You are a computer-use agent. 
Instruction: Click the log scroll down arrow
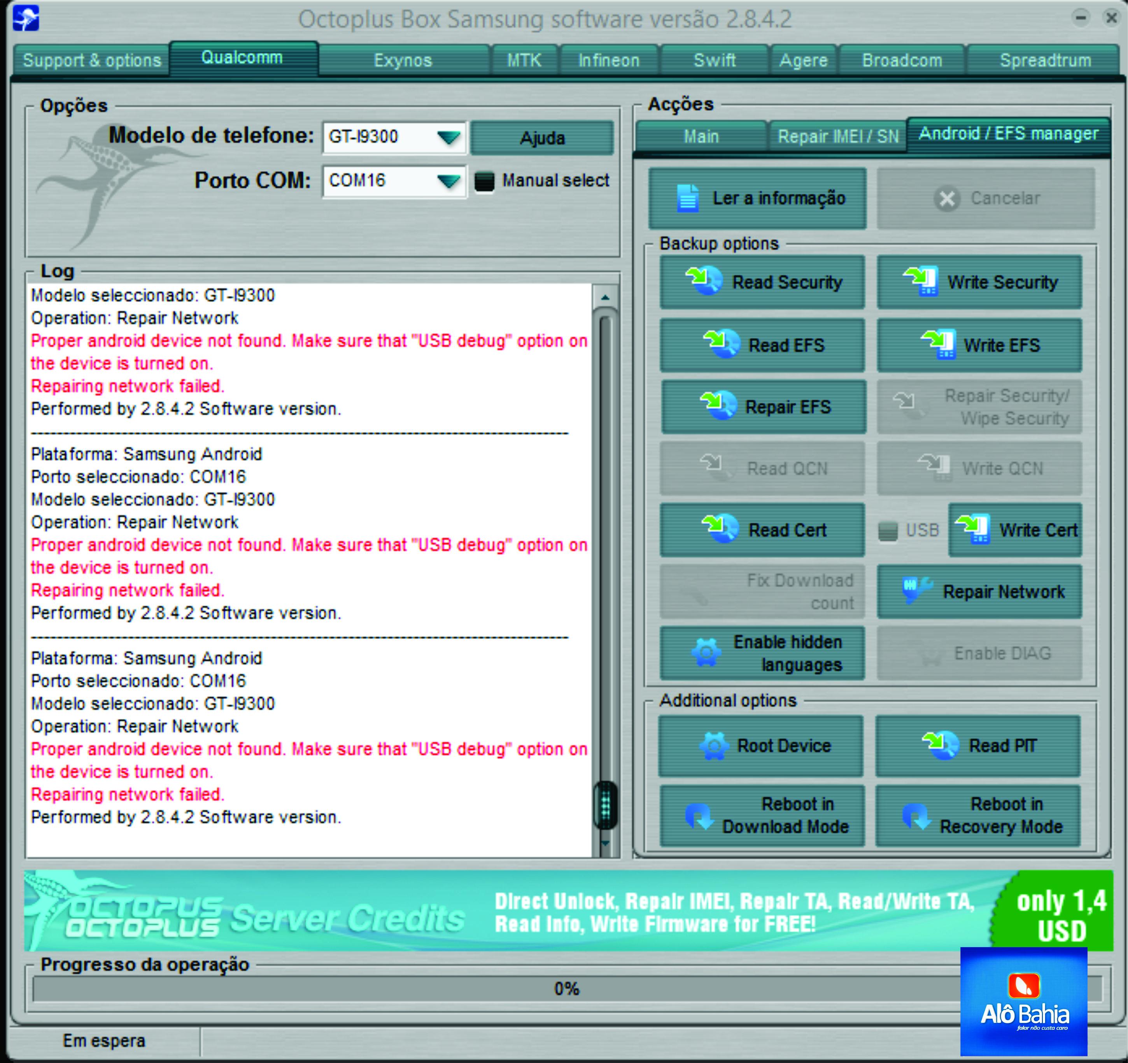tap(605, 844)
